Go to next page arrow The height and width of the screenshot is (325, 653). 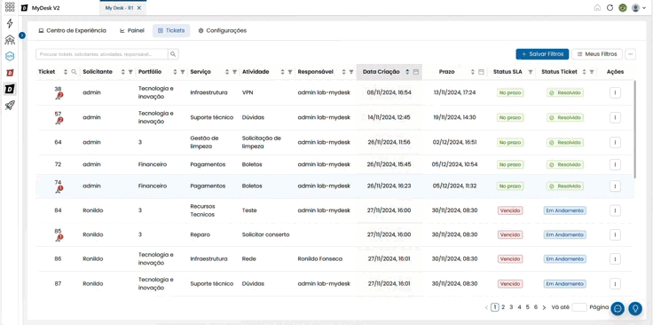click(x=544, y=307)
